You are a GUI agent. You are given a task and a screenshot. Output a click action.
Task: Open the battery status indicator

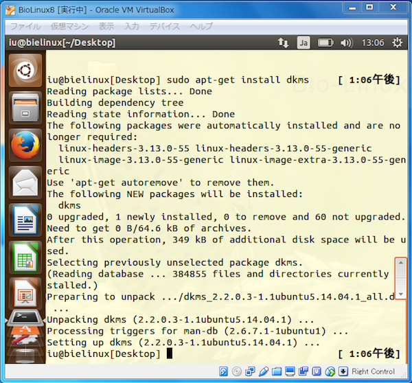(325, 43)
